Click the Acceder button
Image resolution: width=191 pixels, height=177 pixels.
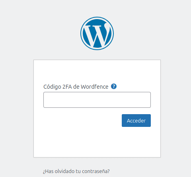pyautogui.click(x=136, y=121)
